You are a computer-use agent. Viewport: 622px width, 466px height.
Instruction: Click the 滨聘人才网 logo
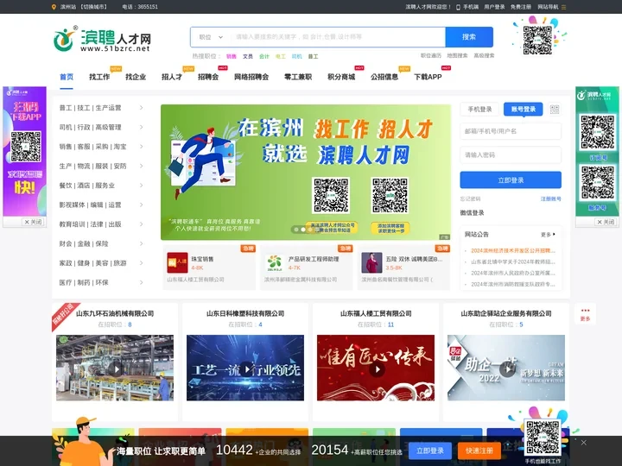(102, 39)
